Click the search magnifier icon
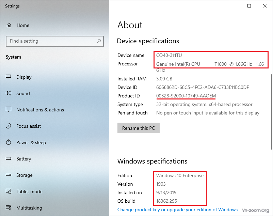273x216 pixels. pos(99,41)
